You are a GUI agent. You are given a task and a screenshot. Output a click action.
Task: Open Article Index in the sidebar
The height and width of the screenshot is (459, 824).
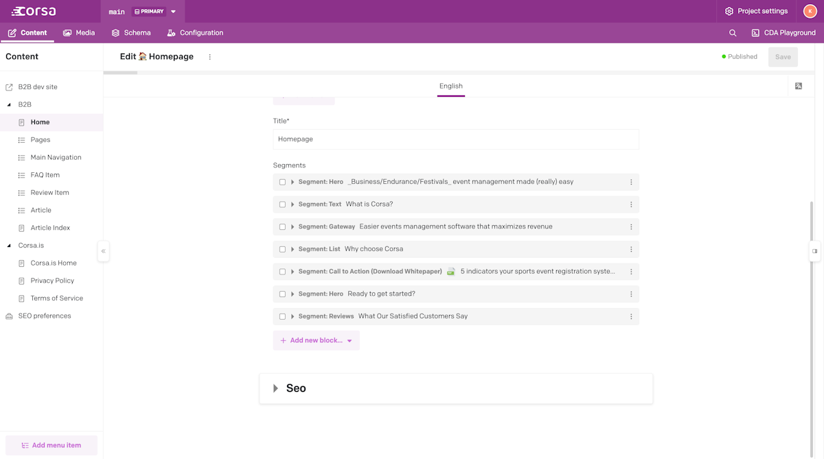[51, 228]
